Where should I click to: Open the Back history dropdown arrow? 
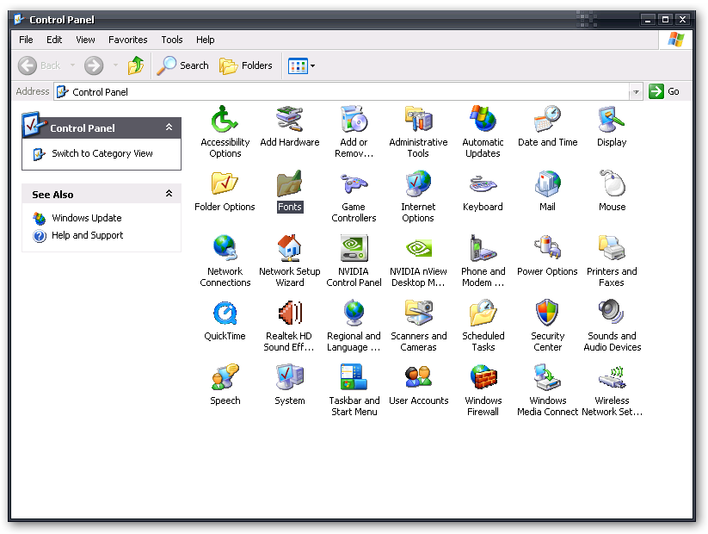coord(72,65)
